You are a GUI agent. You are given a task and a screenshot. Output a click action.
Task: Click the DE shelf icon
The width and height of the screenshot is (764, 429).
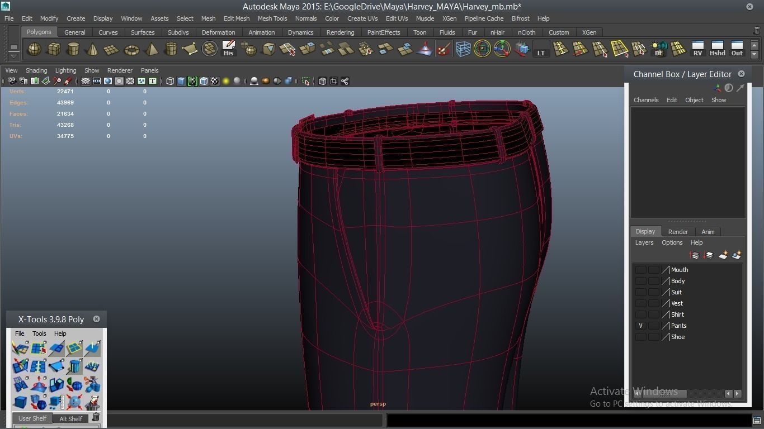[x=659, y=49]
